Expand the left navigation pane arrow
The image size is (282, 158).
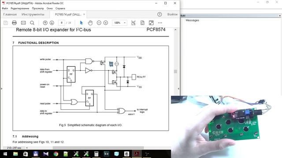point(2,89)
